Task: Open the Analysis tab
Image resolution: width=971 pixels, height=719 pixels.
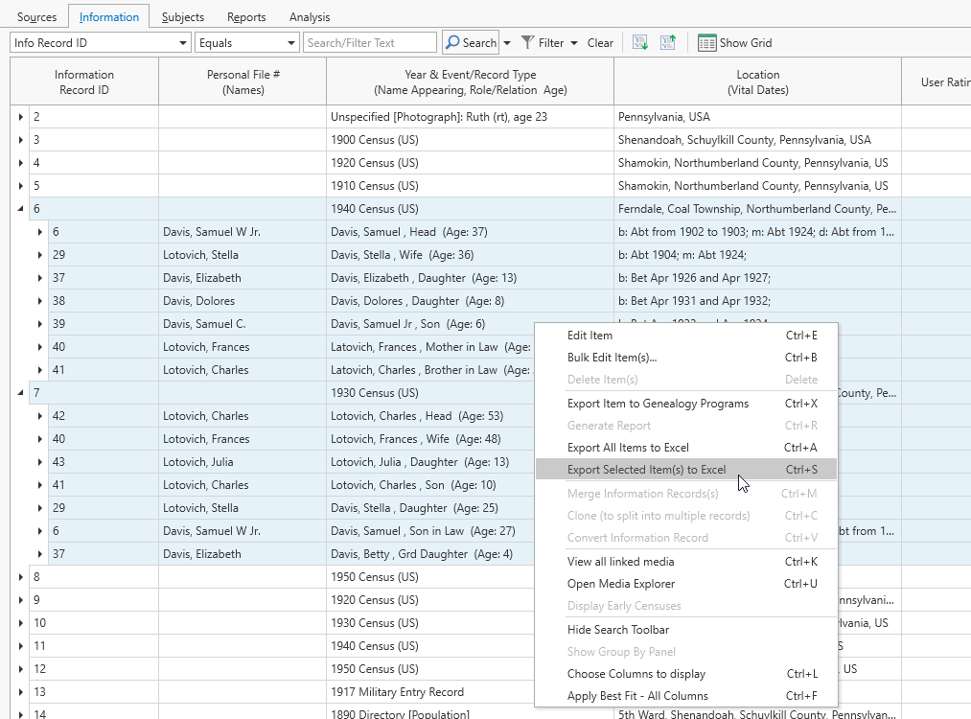Action: [x=309, y=17]
